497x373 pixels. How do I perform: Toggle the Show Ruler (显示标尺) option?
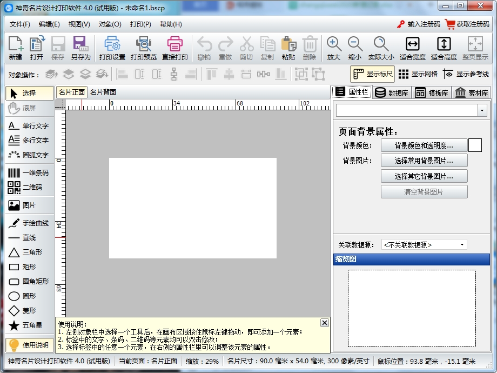point(373,74)
